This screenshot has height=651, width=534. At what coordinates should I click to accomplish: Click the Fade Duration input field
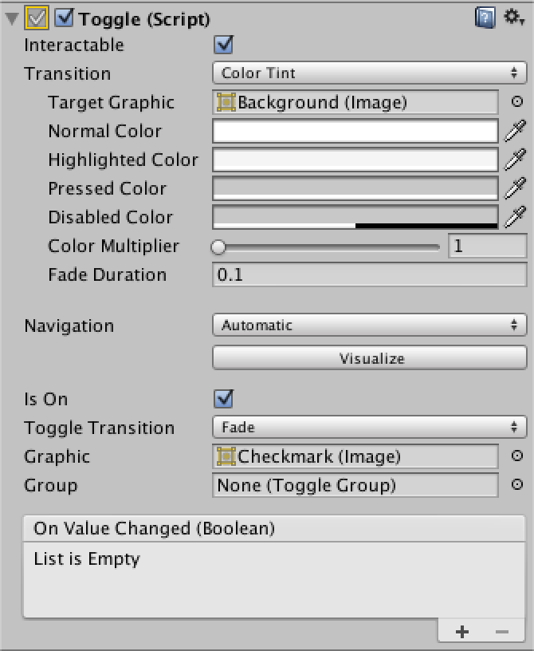[x=369, y=274]
